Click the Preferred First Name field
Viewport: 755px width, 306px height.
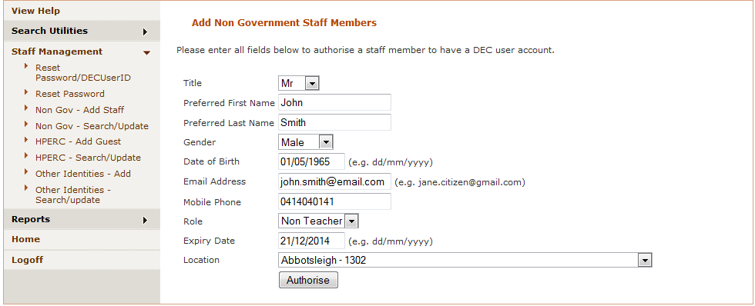tap(334, 102)
